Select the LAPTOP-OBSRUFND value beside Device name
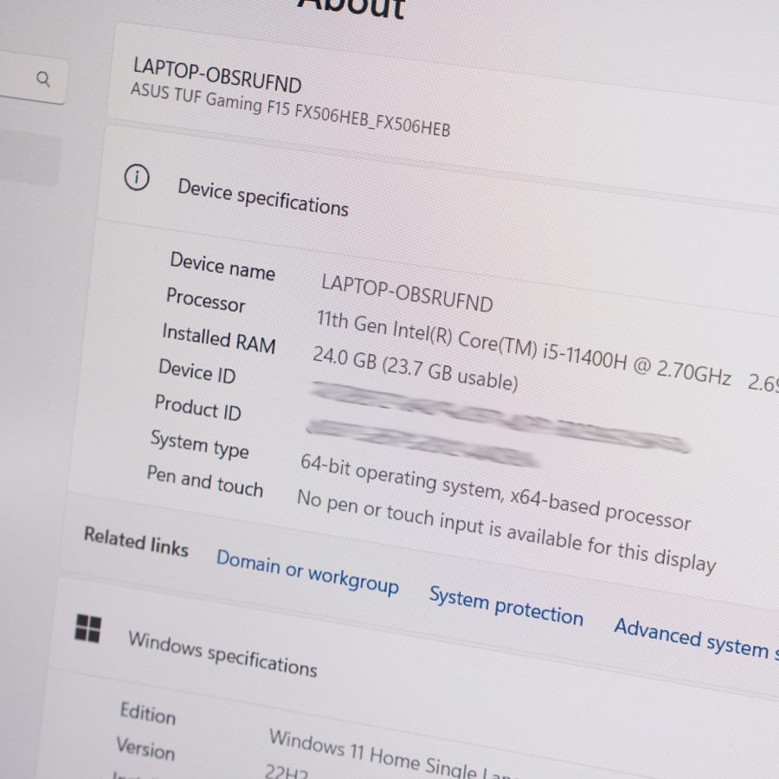This screenshot has width=779, height=779. click(407, 293)
